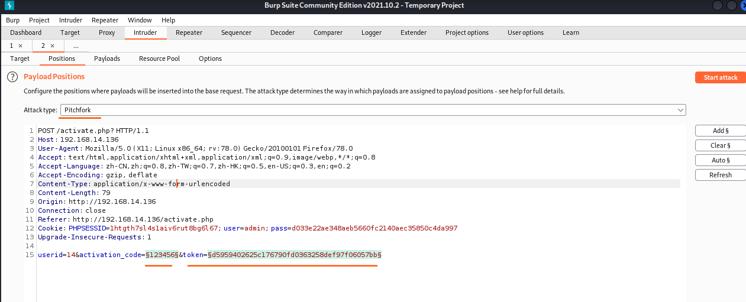Switch to the Sequencer tab
The width and height of the screenshot is (746, 302).
236,33
